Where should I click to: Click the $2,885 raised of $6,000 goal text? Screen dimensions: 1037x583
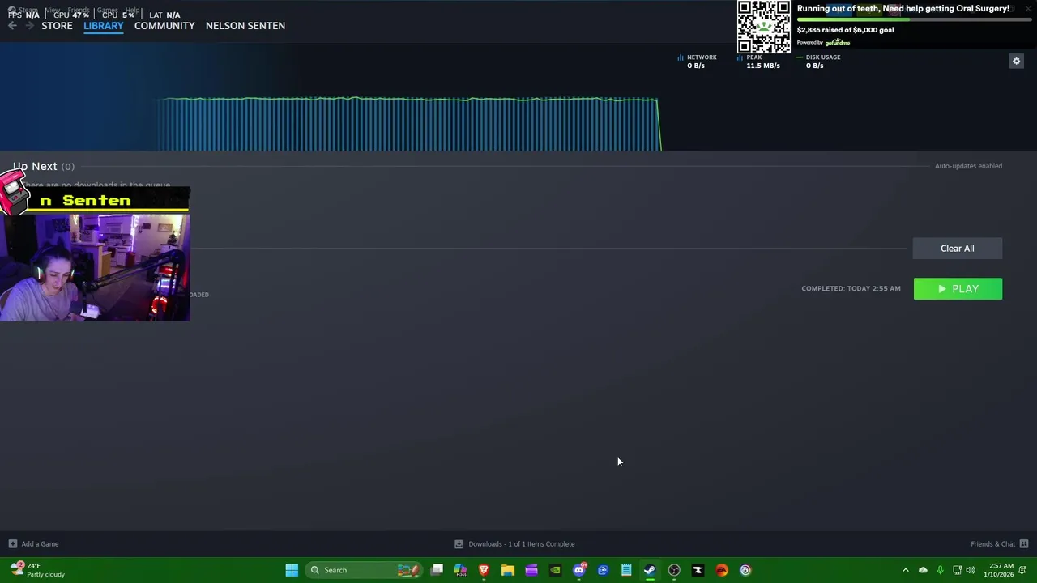tap(845, 30)
